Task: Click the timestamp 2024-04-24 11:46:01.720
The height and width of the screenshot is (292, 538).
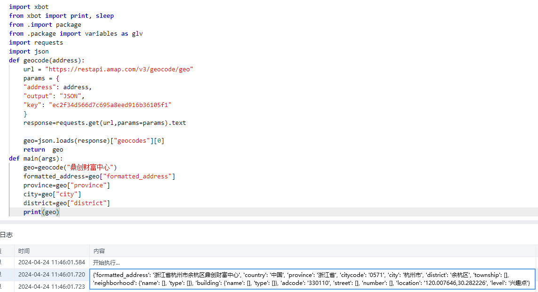Action: click(52, 275)
